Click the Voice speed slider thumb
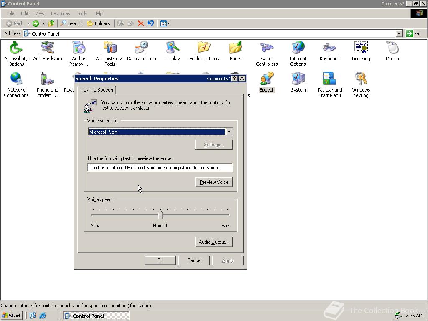Viewport: 428px width, 321px height. pyautogui.click(x=160, y=215)
